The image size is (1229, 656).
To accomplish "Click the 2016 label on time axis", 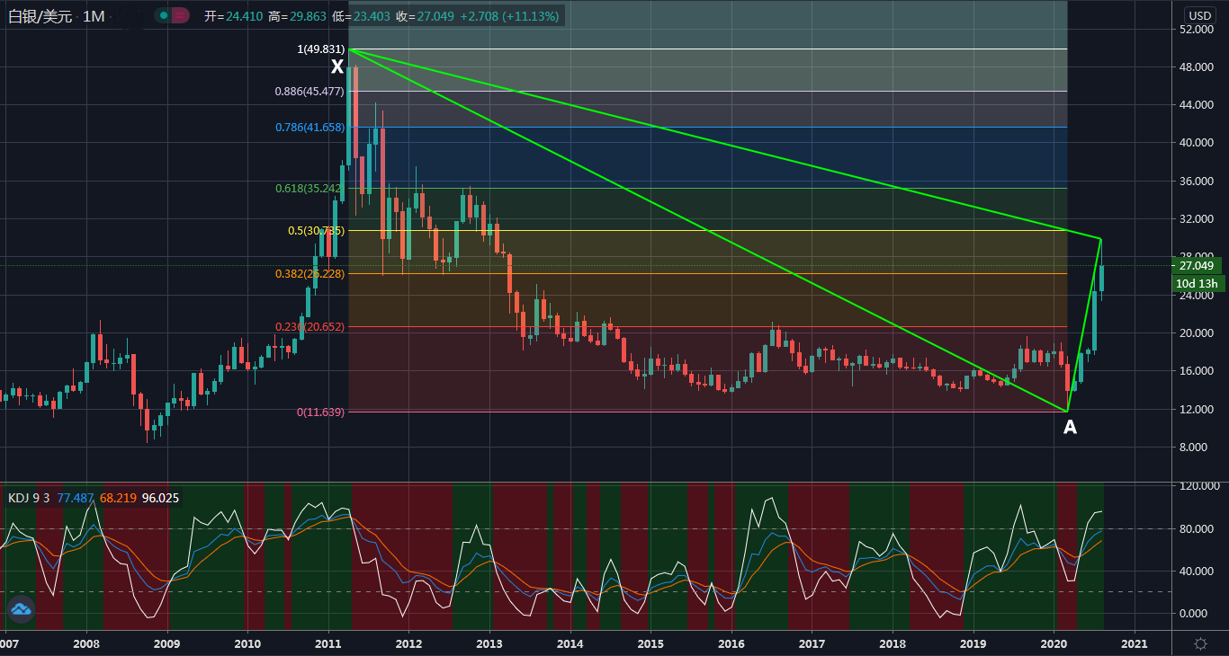I will (731, 643).
